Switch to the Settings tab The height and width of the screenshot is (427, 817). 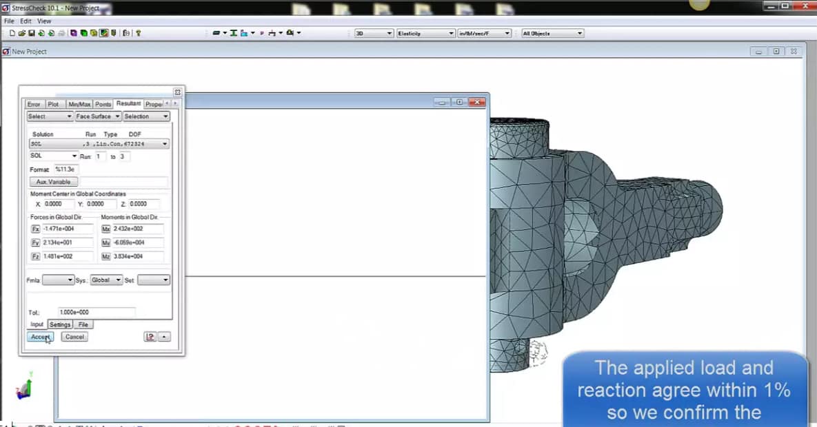pyautogui.click(x=59, y=324)
